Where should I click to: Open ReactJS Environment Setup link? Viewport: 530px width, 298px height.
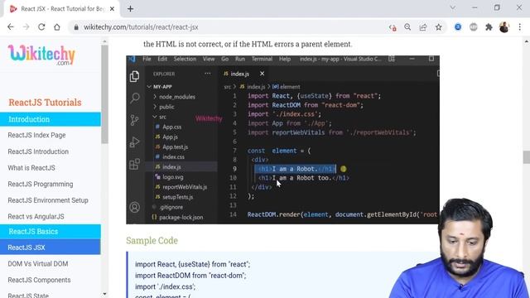[48, 200]
